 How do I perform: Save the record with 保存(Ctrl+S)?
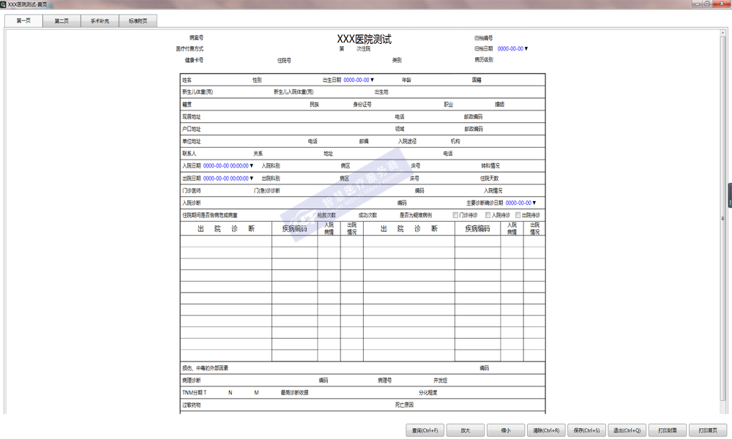[x=586, y=431]
